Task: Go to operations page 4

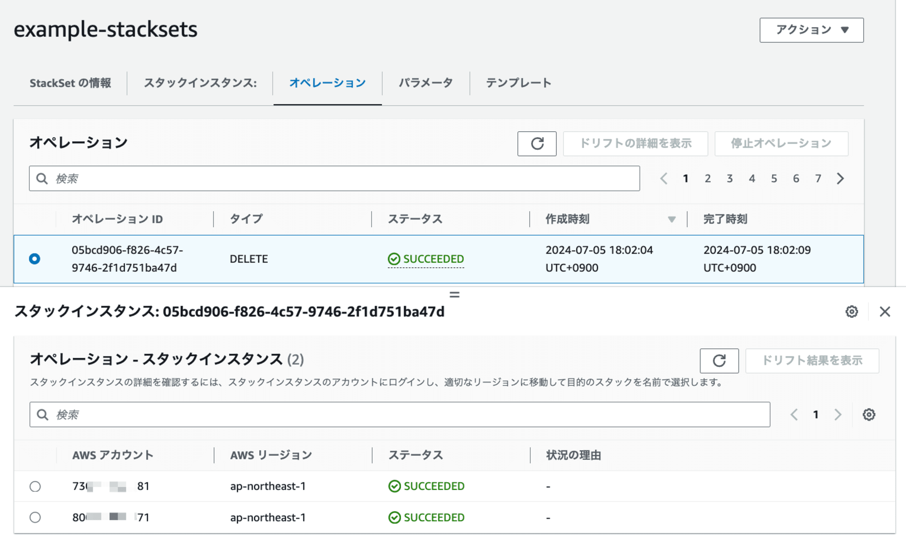Action: 752,178
